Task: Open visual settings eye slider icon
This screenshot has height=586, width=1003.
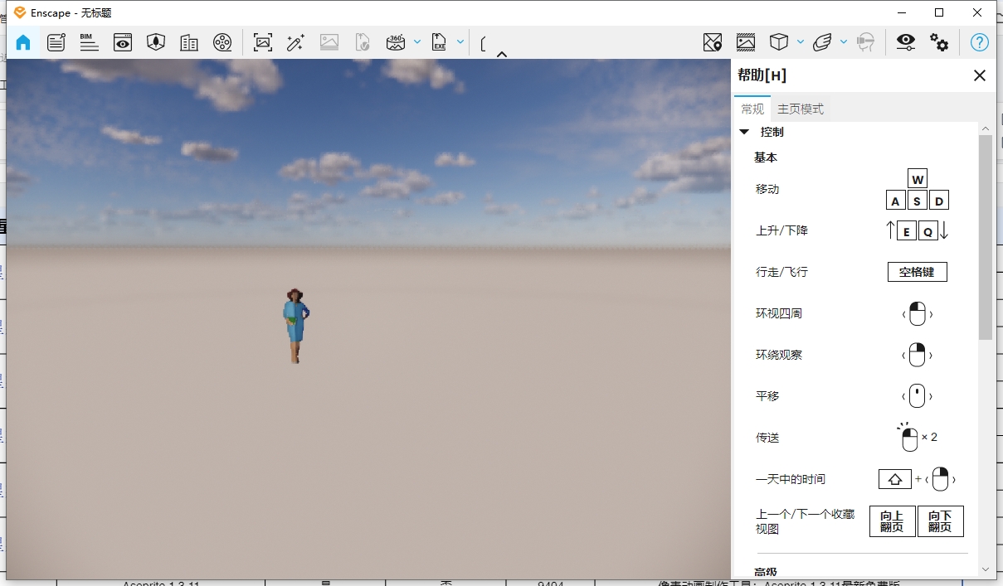Action: (905, 42)
